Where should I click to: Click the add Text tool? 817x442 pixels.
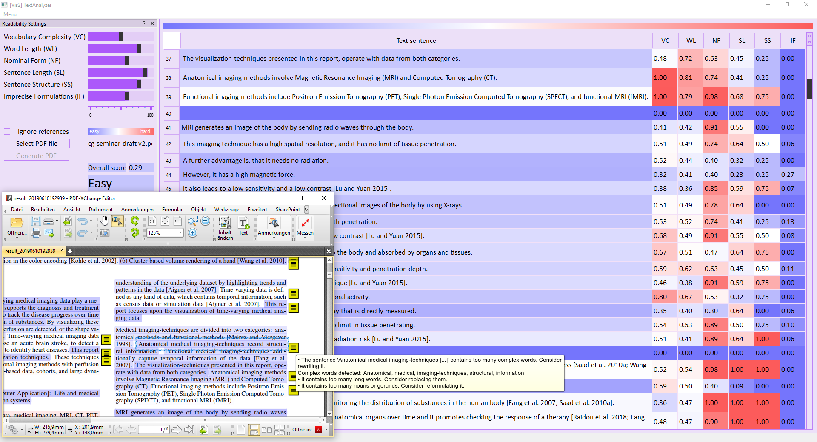point(243,226)
